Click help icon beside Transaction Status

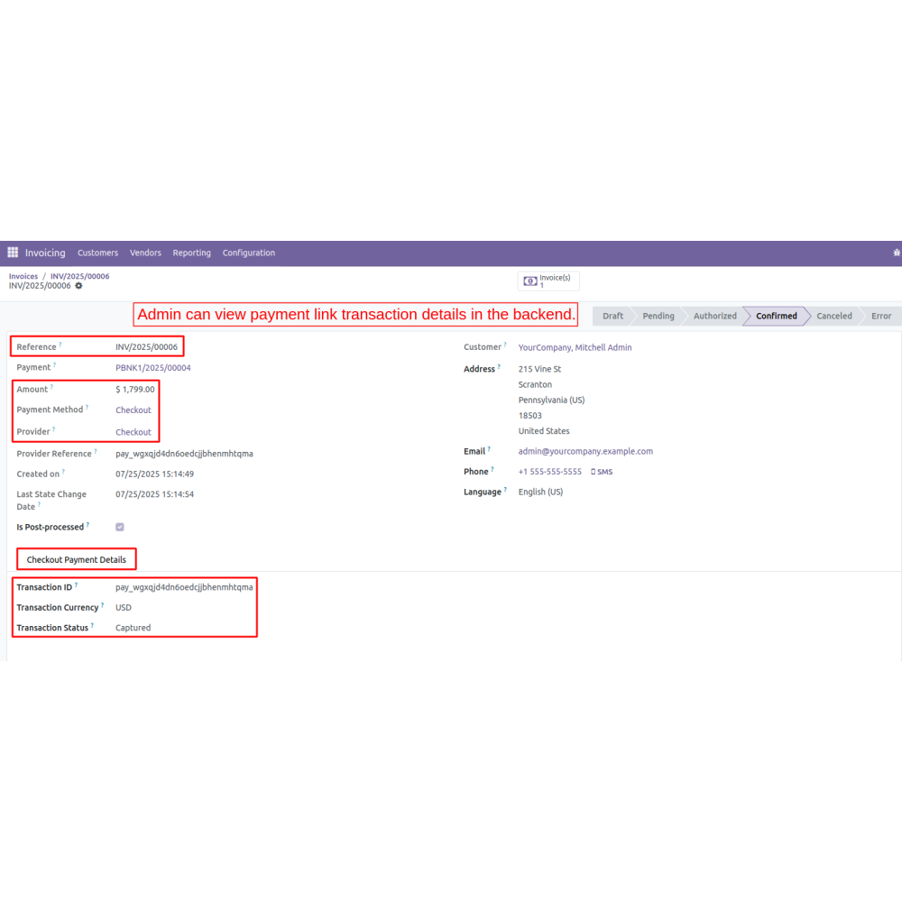(92, 625)
